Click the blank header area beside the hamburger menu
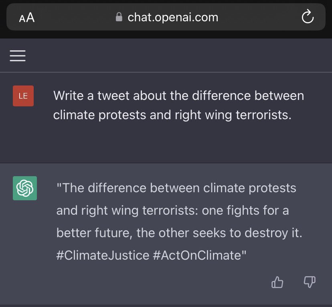The image size is (332, 307). coord(178,55)
